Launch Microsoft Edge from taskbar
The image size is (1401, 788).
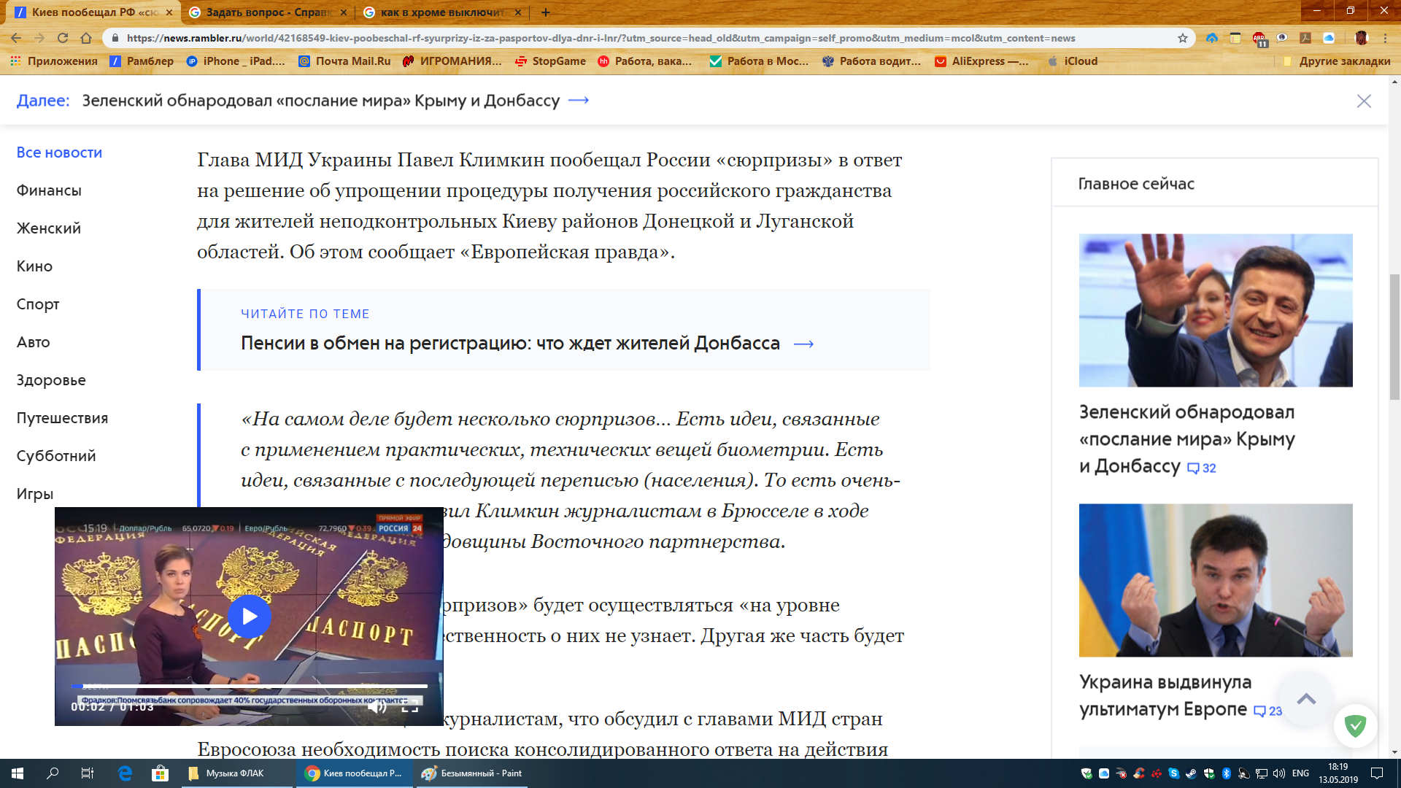pyautogui.click(x=125, y=773)
